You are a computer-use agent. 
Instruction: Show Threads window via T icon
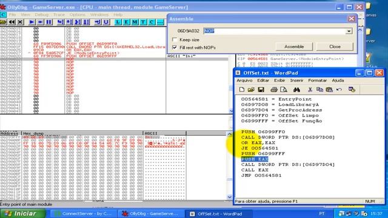[143, 22]
